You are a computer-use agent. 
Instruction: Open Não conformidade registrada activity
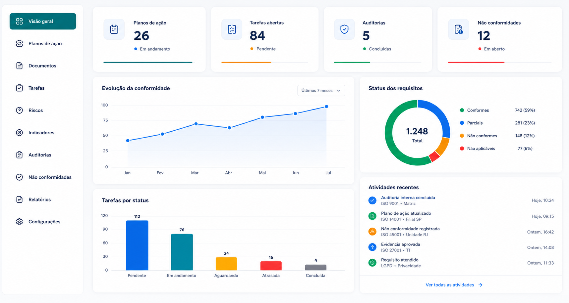[x=461, y=232]
